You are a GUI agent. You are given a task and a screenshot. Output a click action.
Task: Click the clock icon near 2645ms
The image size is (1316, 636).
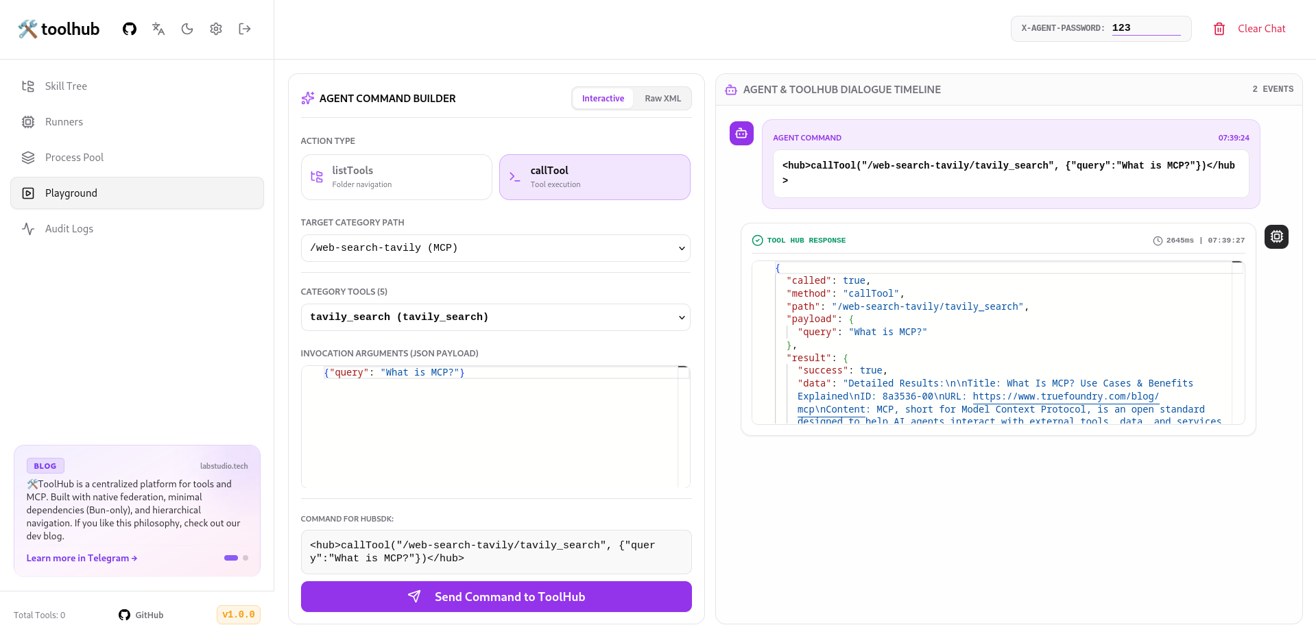click(1158, 241)
